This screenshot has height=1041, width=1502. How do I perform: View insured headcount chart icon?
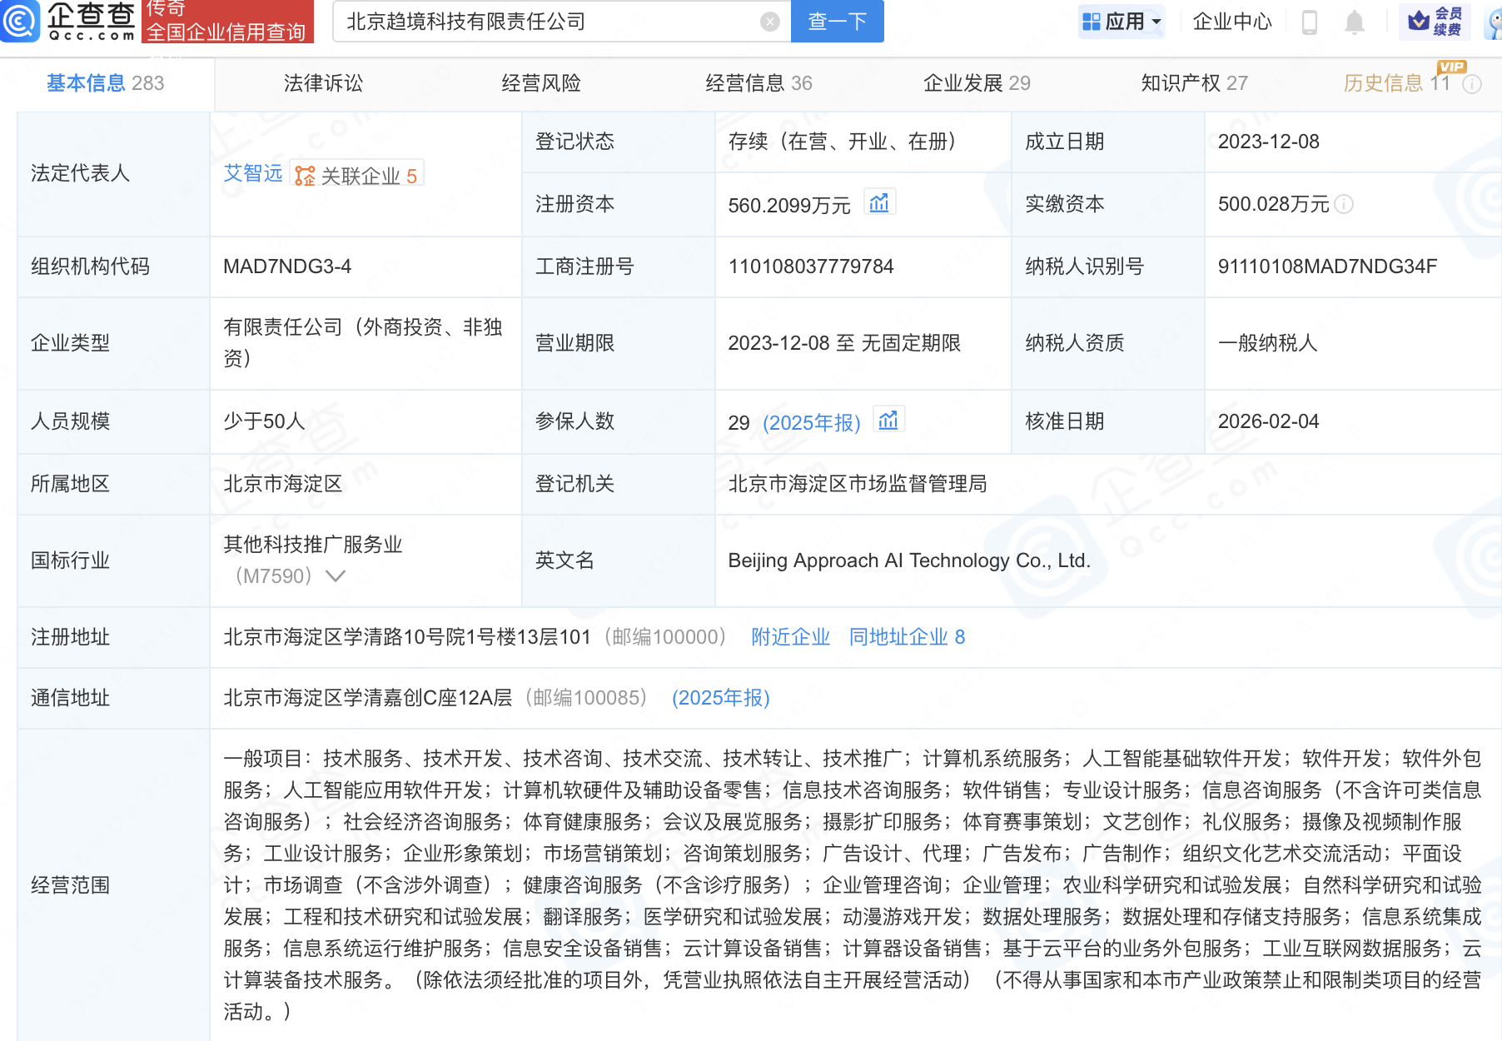888,421
